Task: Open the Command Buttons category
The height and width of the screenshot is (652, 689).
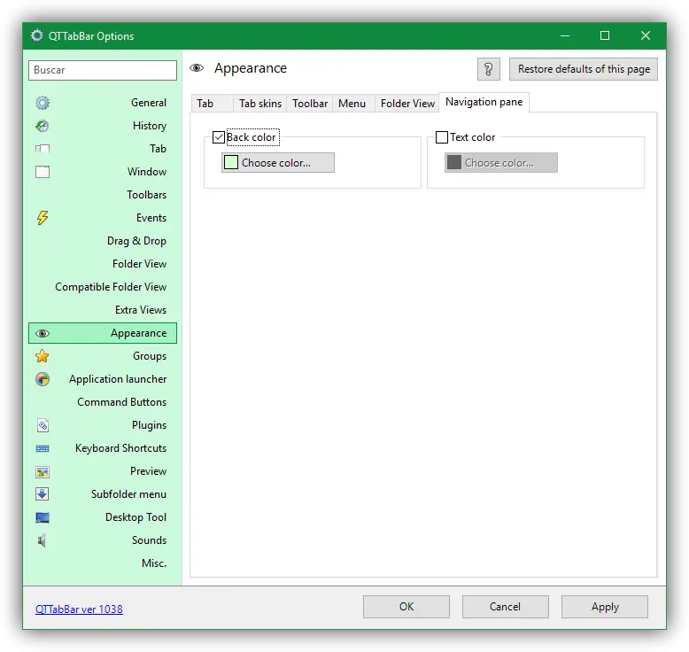Action: (103, 402)
